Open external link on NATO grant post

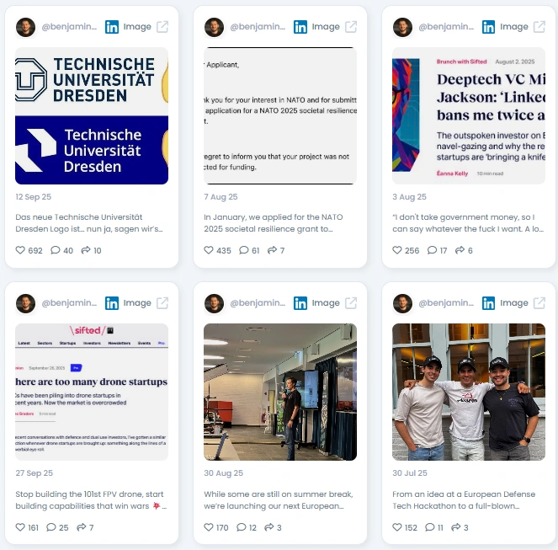tap(351, 27)
